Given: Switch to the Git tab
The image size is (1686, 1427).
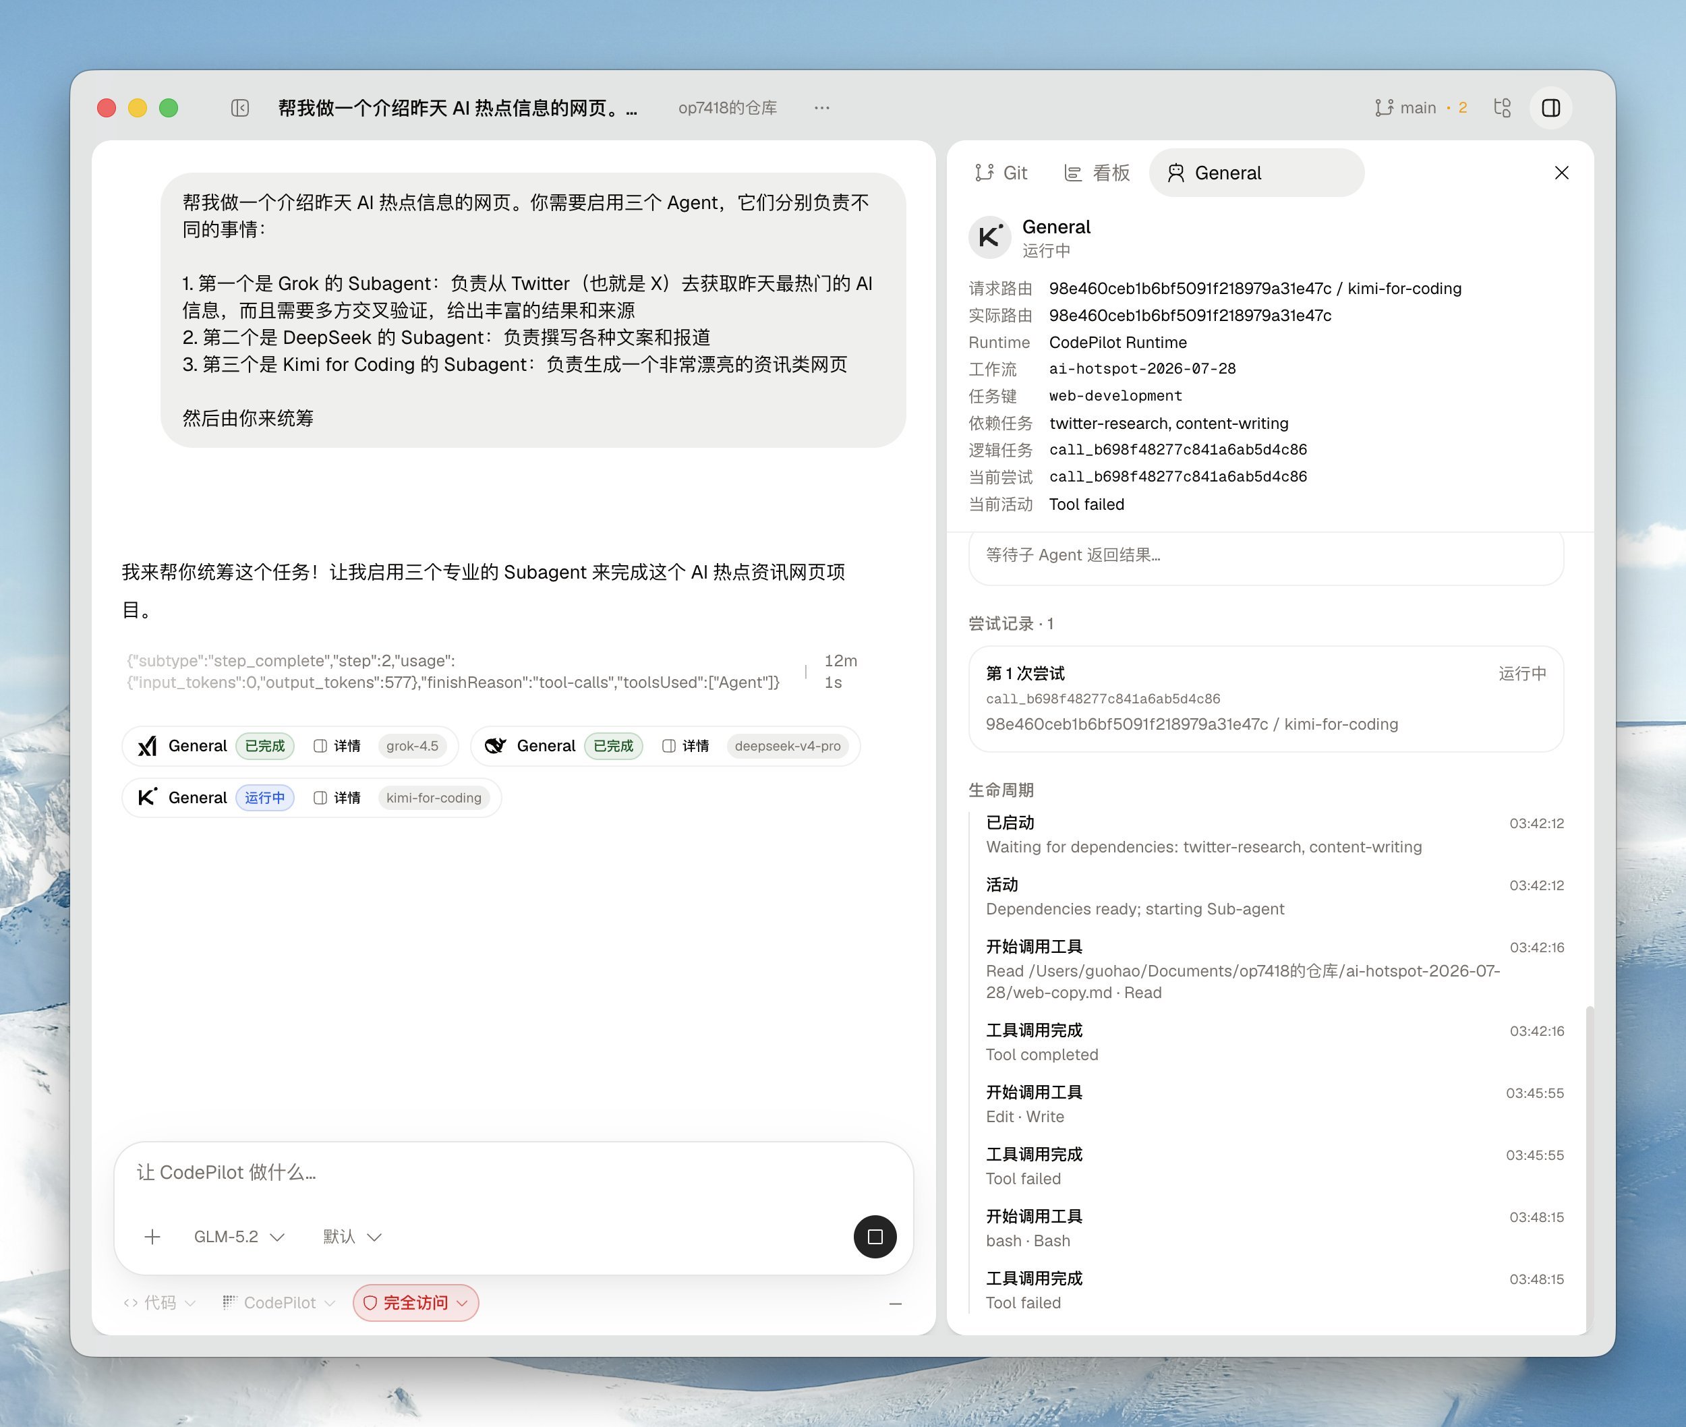Looking at the screenshot, I should [x=1001, y=173].
